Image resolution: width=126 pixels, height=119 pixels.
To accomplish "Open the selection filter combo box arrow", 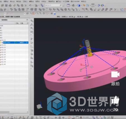I will (24, 14).
